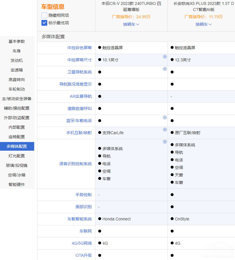
Task: Enable the 隐藏相同项 checkbox
Action: click(x=44, y=15)
